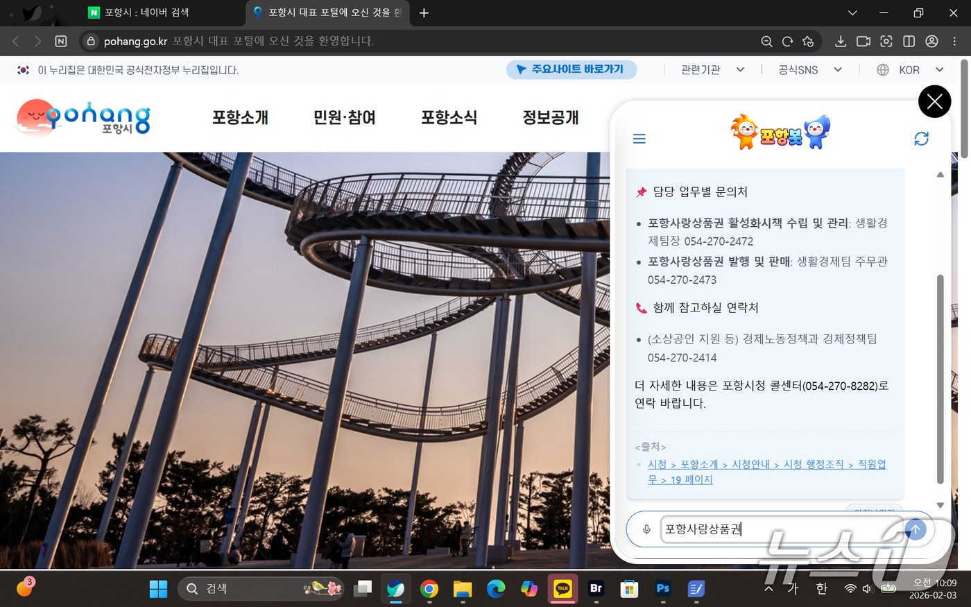
Task: Open KakaoTalk from the taskbar
Action: click(562, 588)
